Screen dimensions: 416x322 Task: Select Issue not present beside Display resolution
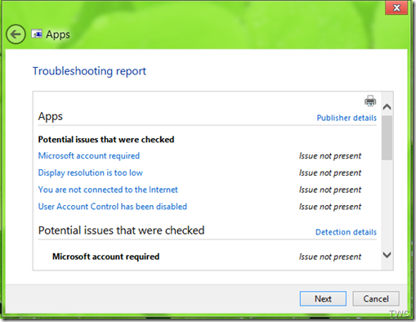(330, 172)
